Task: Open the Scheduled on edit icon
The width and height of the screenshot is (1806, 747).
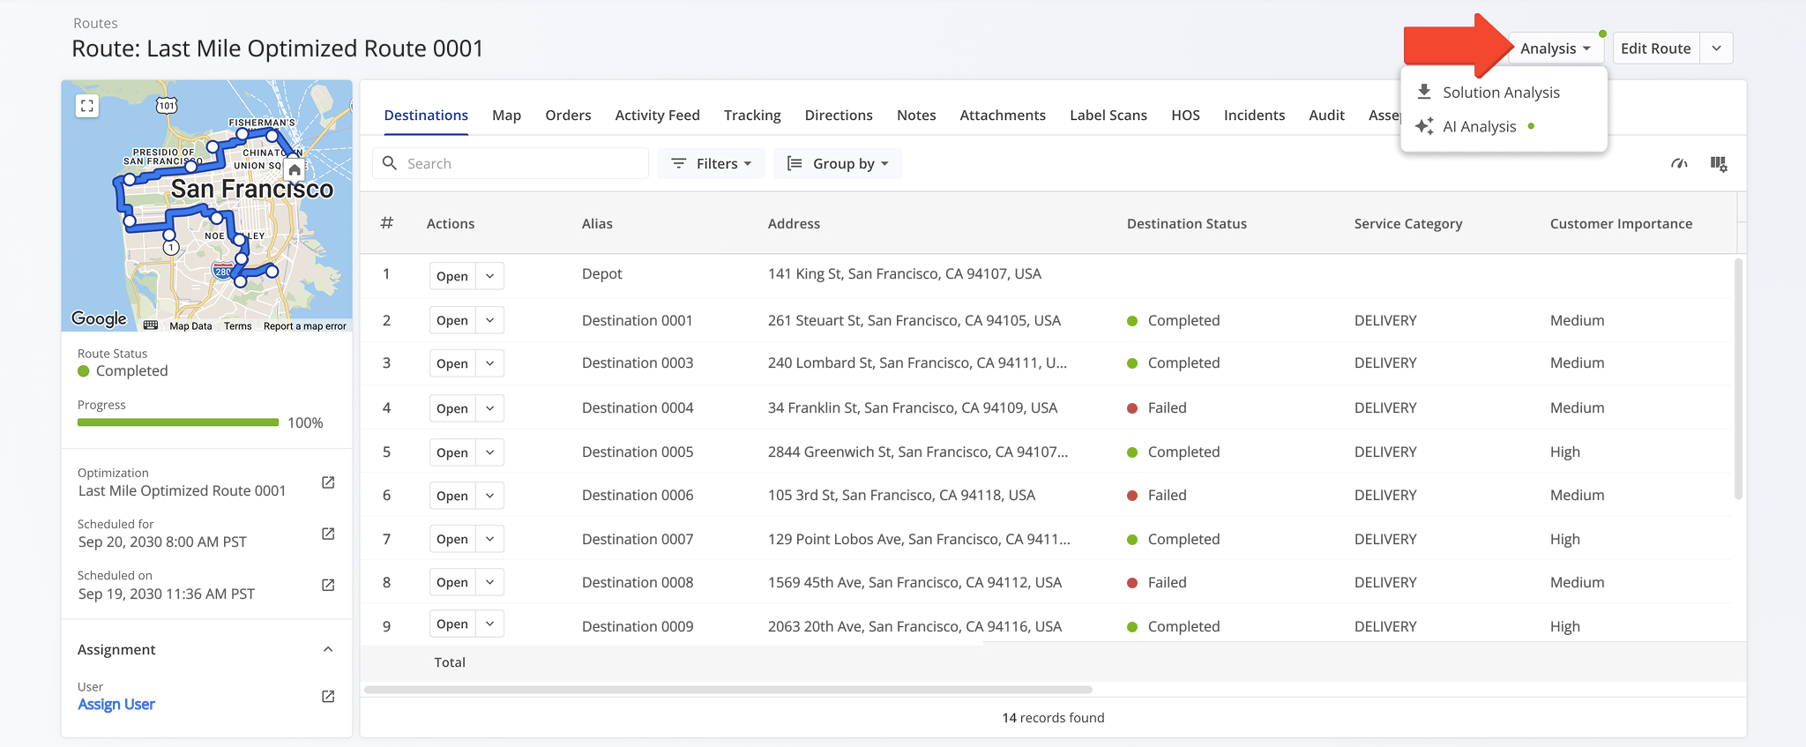Action: coord(328,585)
